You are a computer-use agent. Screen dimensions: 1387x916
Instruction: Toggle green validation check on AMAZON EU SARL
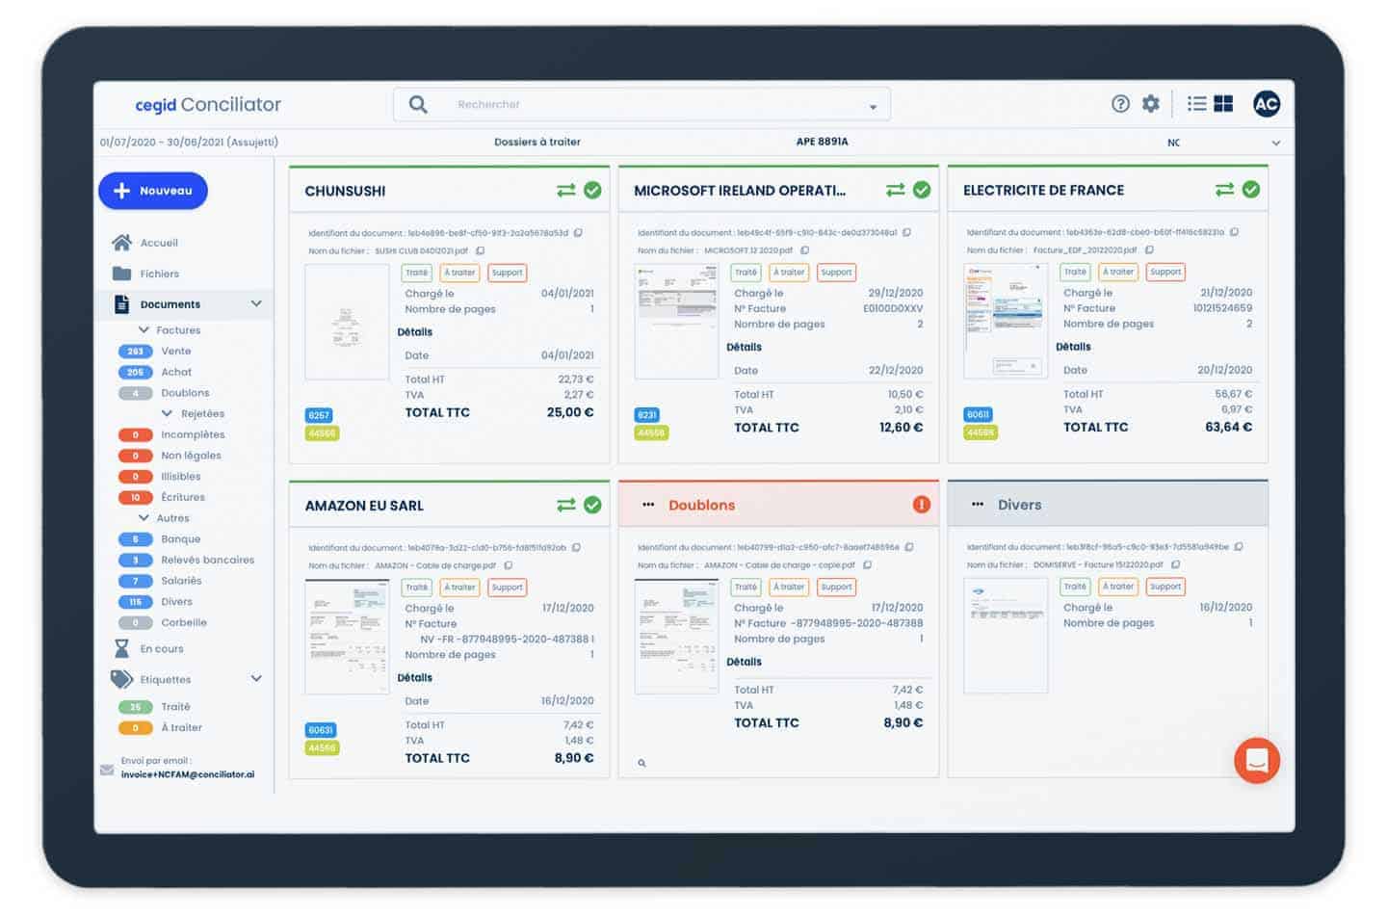pos(592,505)
